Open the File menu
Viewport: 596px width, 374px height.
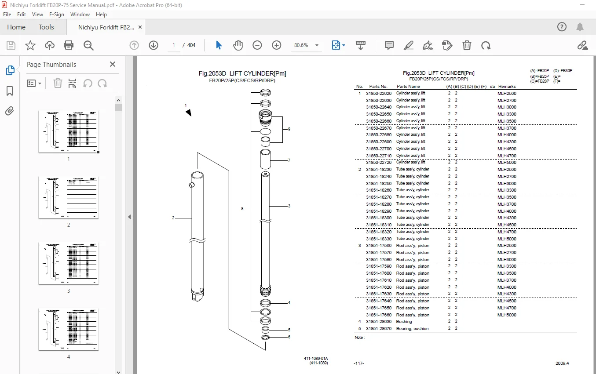(7, 15)
